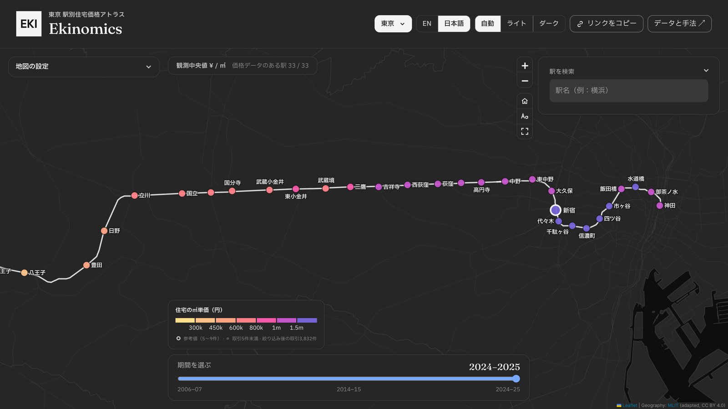Reset map view with home icon
Screen dimensions: 728x409
click(x=525, y=101)
